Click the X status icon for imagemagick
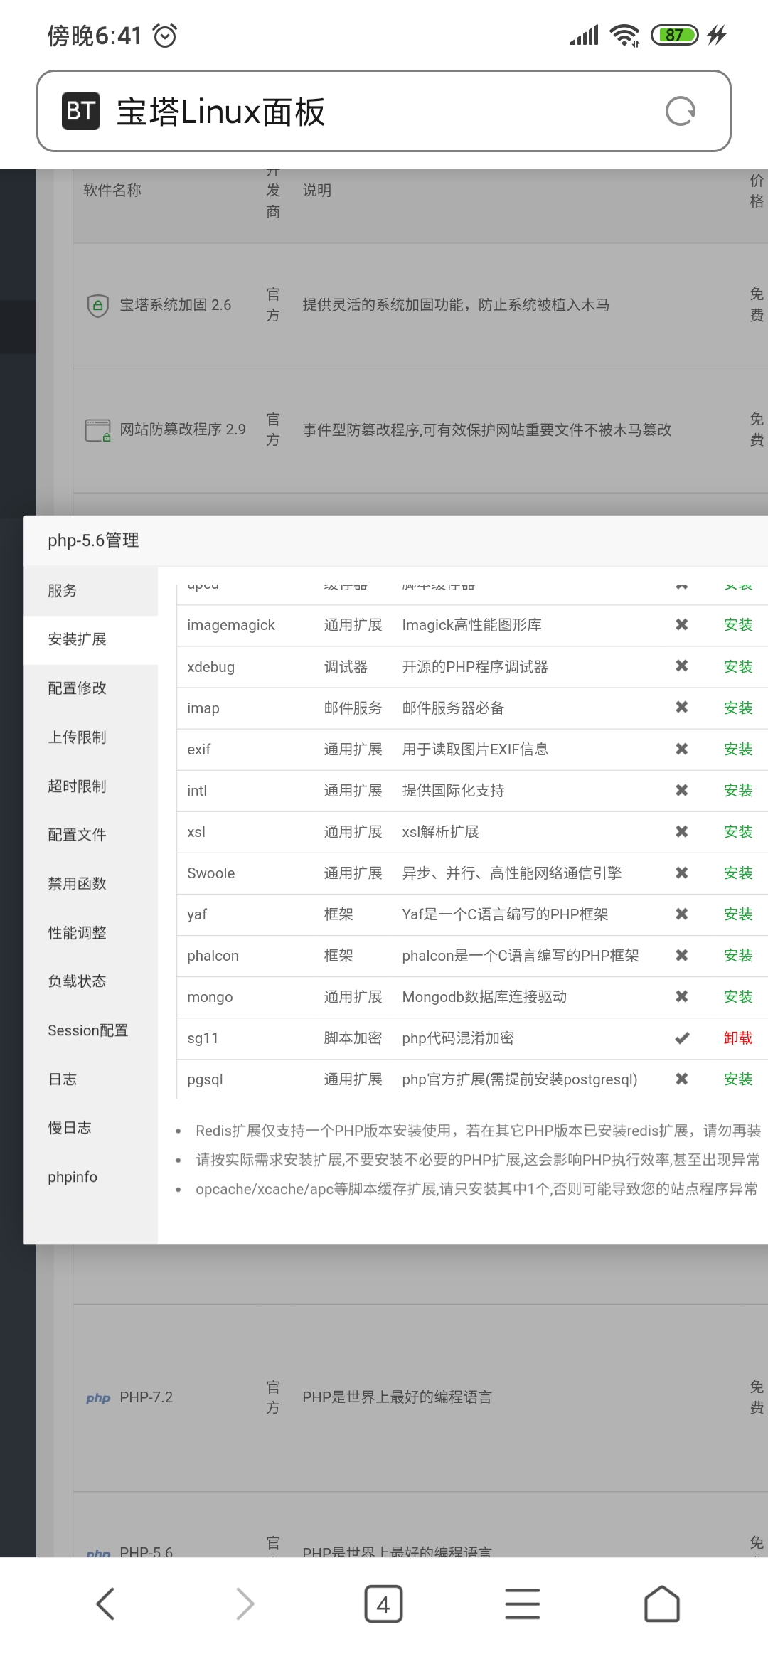The height and width of the screenshot is (1664, 768). pos(681,624)
